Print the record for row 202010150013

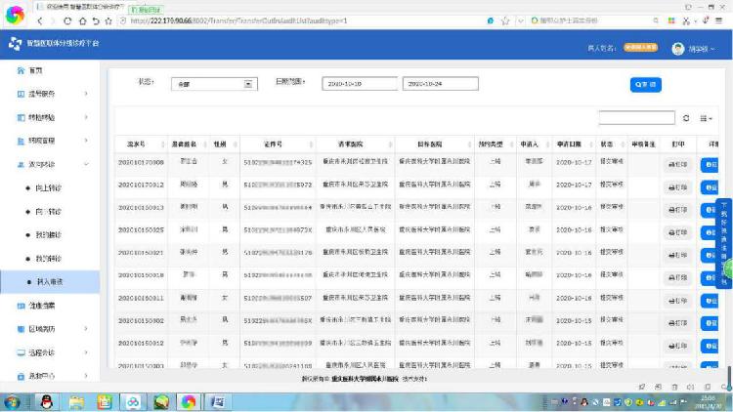tap(677, 210)
